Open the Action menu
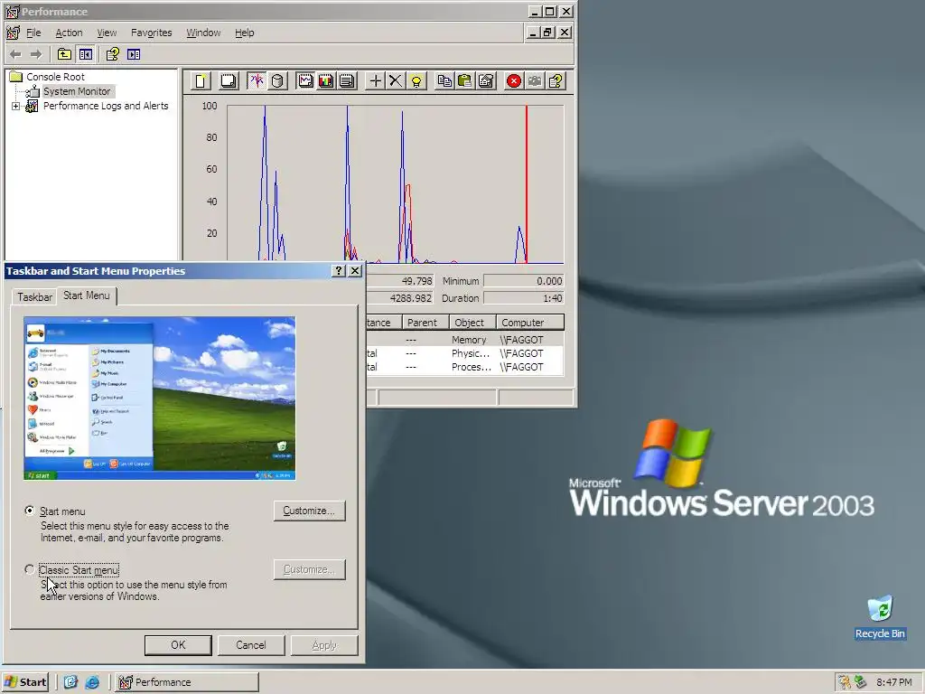This screenshot has height=694, width=925. 69,33
